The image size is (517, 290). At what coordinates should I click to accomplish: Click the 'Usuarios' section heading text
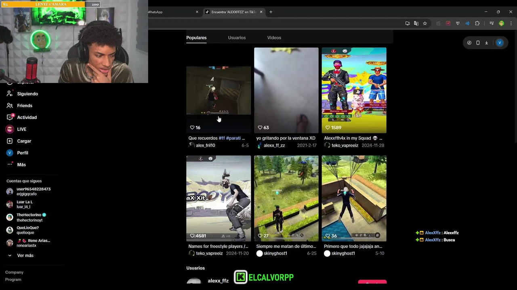click(195, 268)
